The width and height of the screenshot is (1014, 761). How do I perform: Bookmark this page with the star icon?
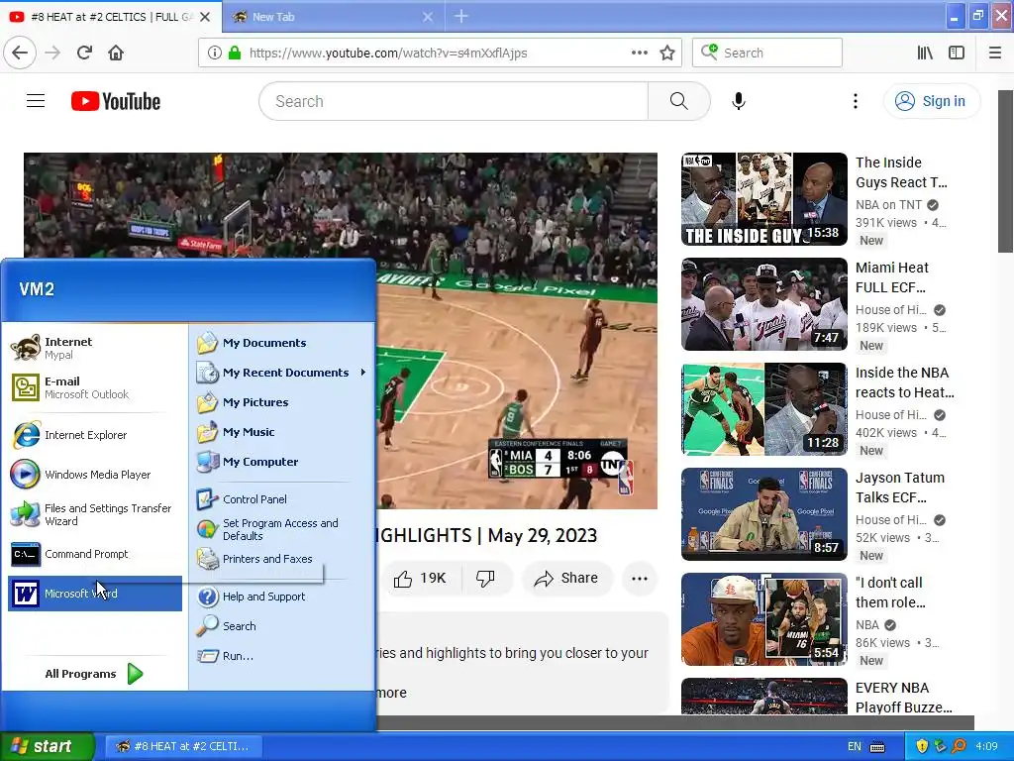667,54
